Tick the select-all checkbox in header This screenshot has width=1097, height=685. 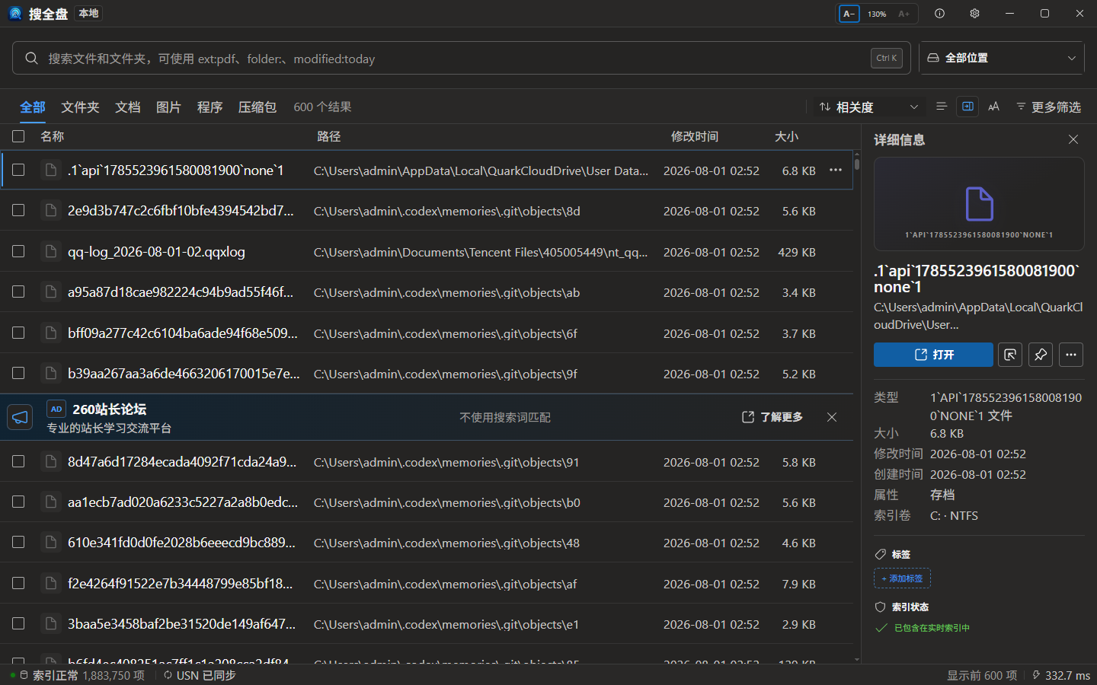tap(18, 136)
